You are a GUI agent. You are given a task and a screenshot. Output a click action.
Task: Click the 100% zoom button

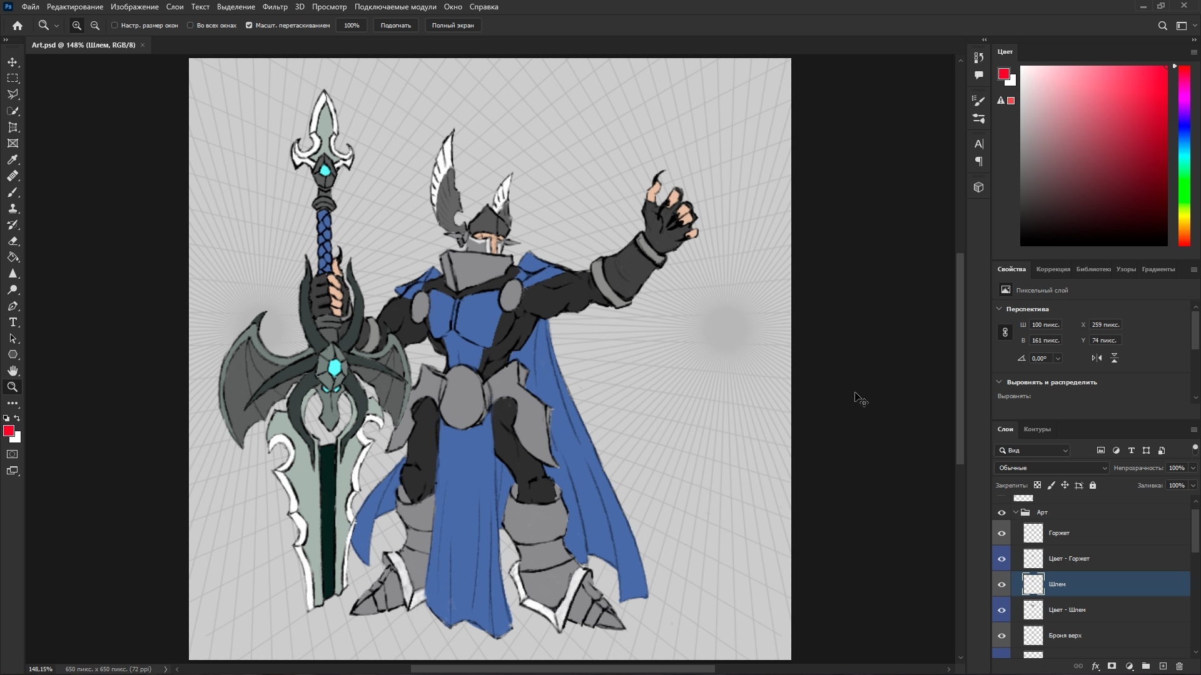coord(352,26)
